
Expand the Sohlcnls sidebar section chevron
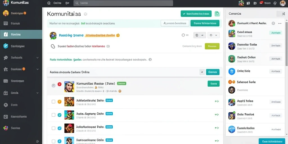coord(37,58)
